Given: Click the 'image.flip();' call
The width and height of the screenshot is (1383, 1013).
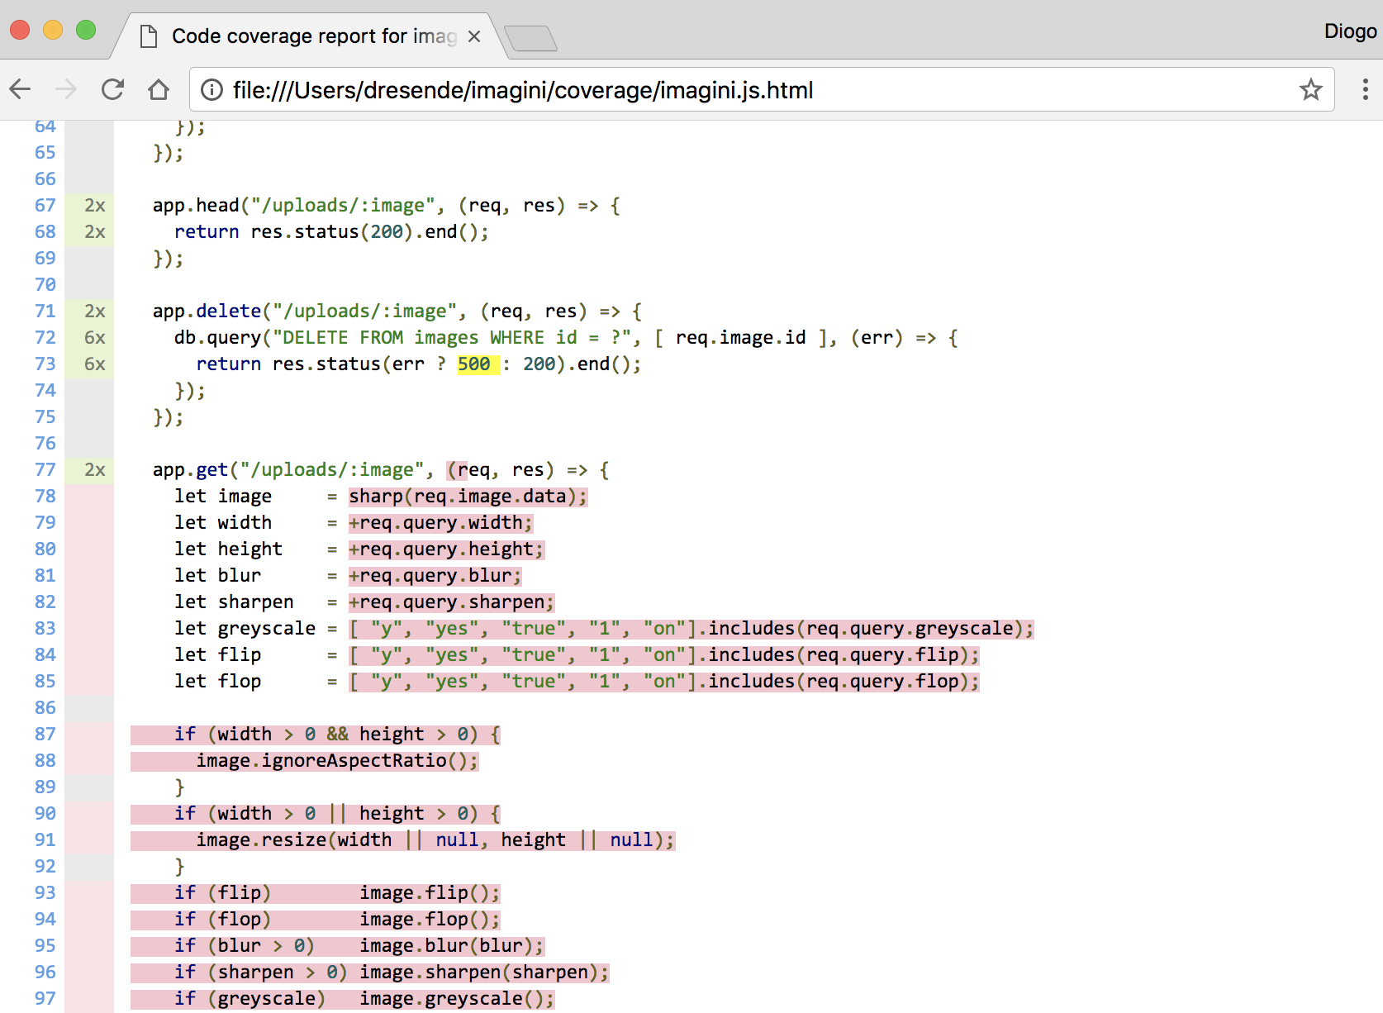Looking at the screenshot, I should 430,893.
